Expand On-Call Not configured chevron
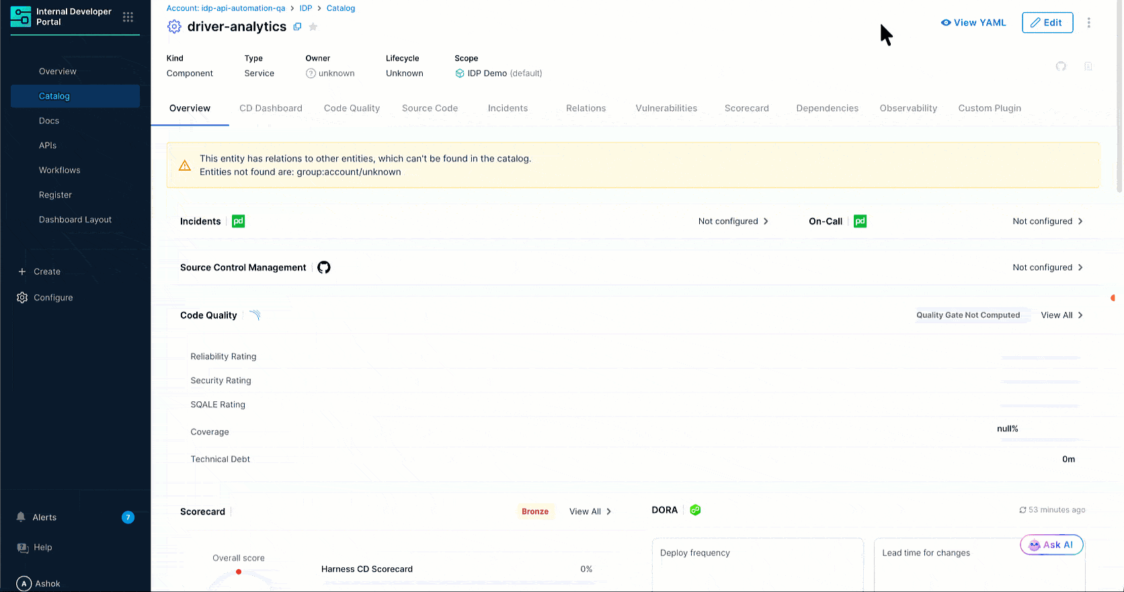1124x592 pixels. click(x=1080, y=221)
